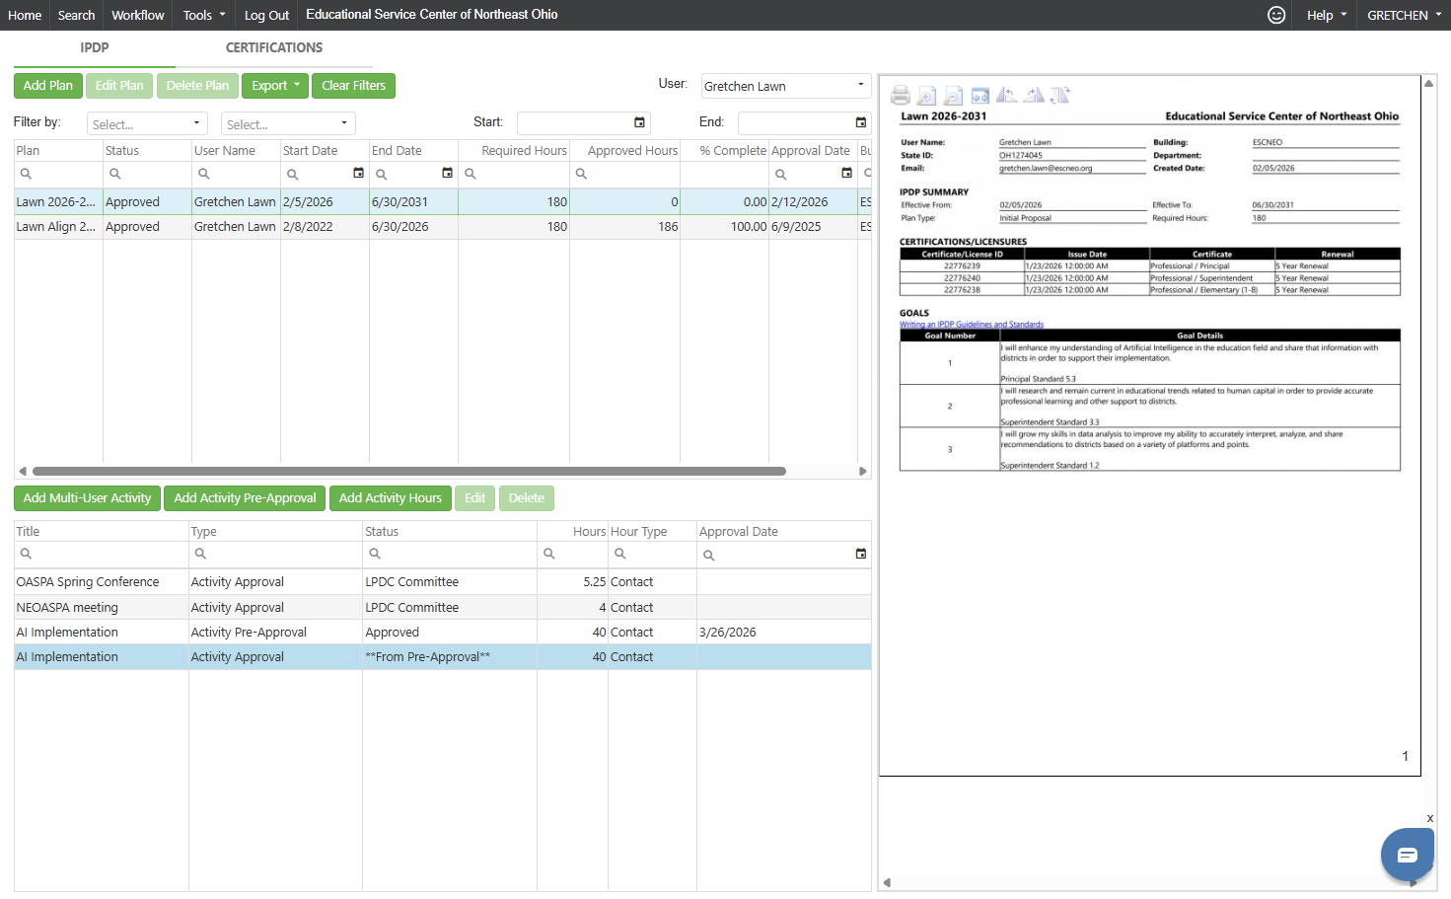Open calendar in Start Date column filter
The width and height of the screenshot is (1451, 899).
click(358, 173)
